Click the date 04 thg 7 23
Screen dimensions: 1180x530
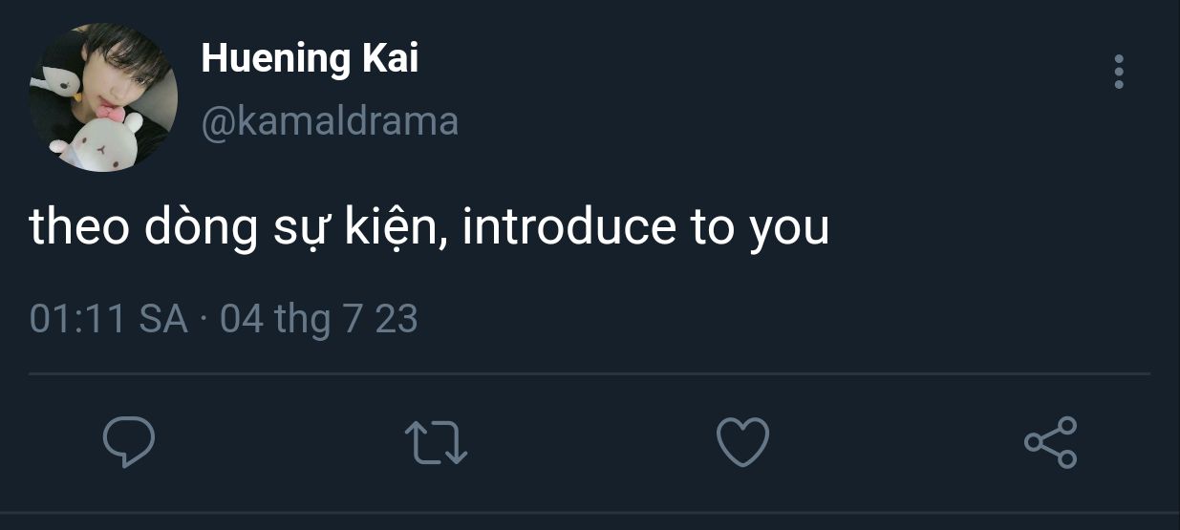(318, 319)
